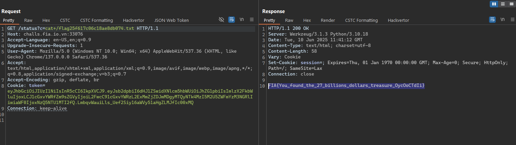Click the Response panel title

pos(273,11)
